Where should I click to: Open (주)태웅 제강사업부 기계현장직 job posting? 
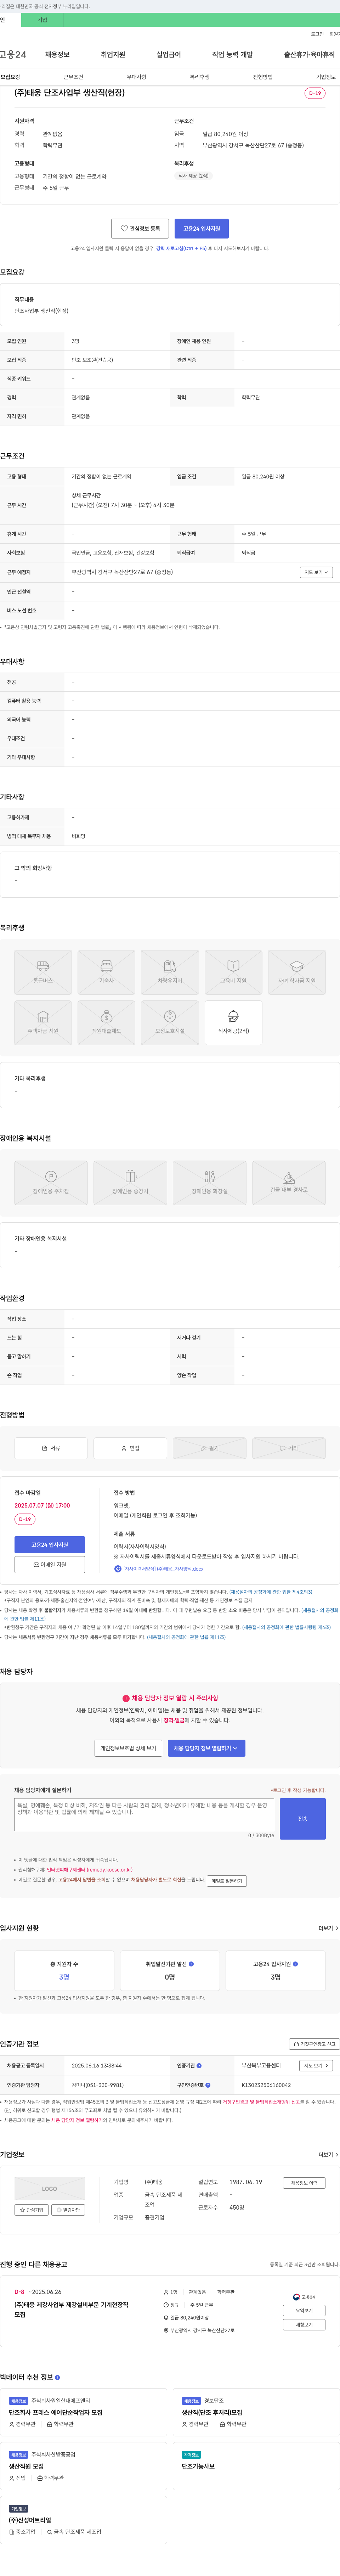point(70,2309)
